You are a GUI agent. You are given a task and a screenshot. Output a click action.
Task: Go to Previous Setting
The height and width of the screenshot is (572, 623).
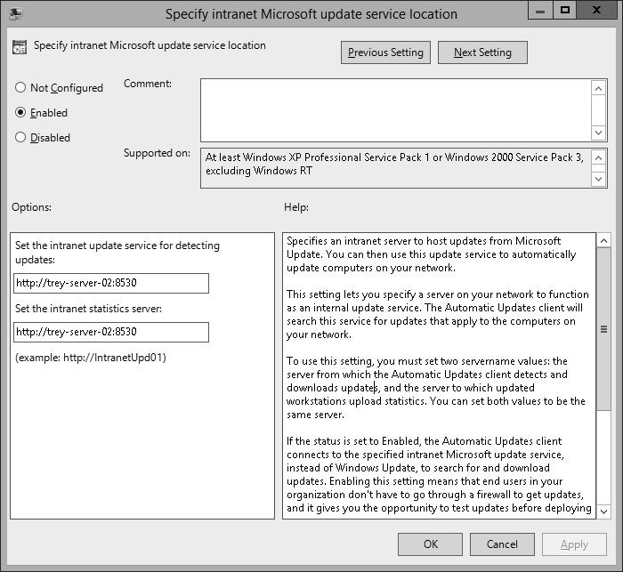click(385, 52)
